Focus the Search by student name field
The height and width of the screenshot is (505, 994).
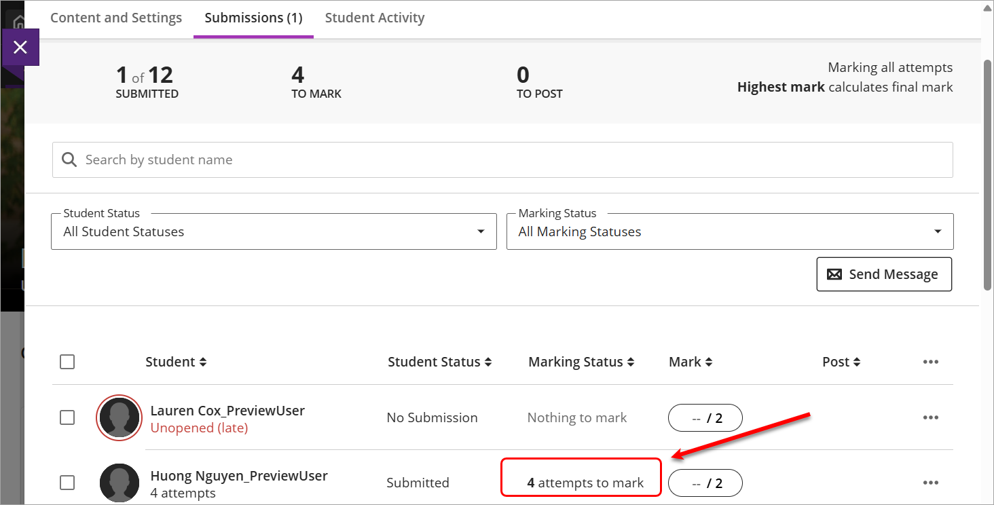point(502,160)
